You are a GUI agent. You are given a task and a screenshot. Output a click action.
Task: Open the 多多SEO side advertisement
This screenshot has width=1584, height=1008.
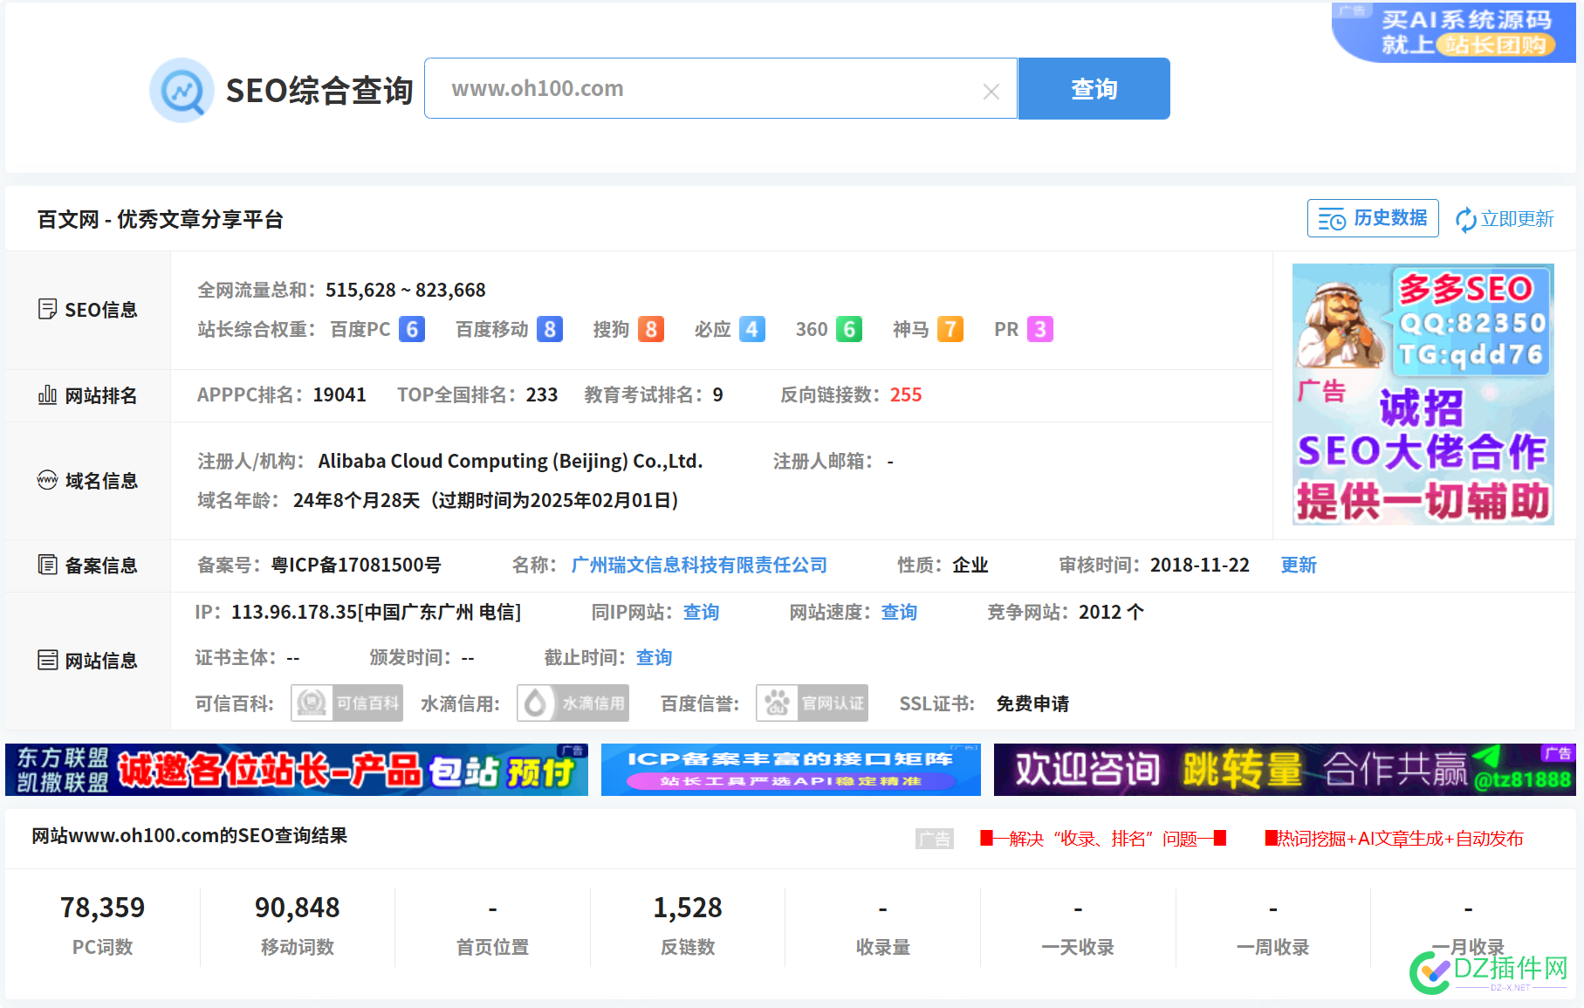(1423, 394)
